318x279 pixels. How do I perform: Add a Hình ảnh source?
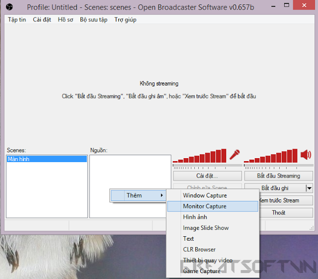click(x=213, y=217)
